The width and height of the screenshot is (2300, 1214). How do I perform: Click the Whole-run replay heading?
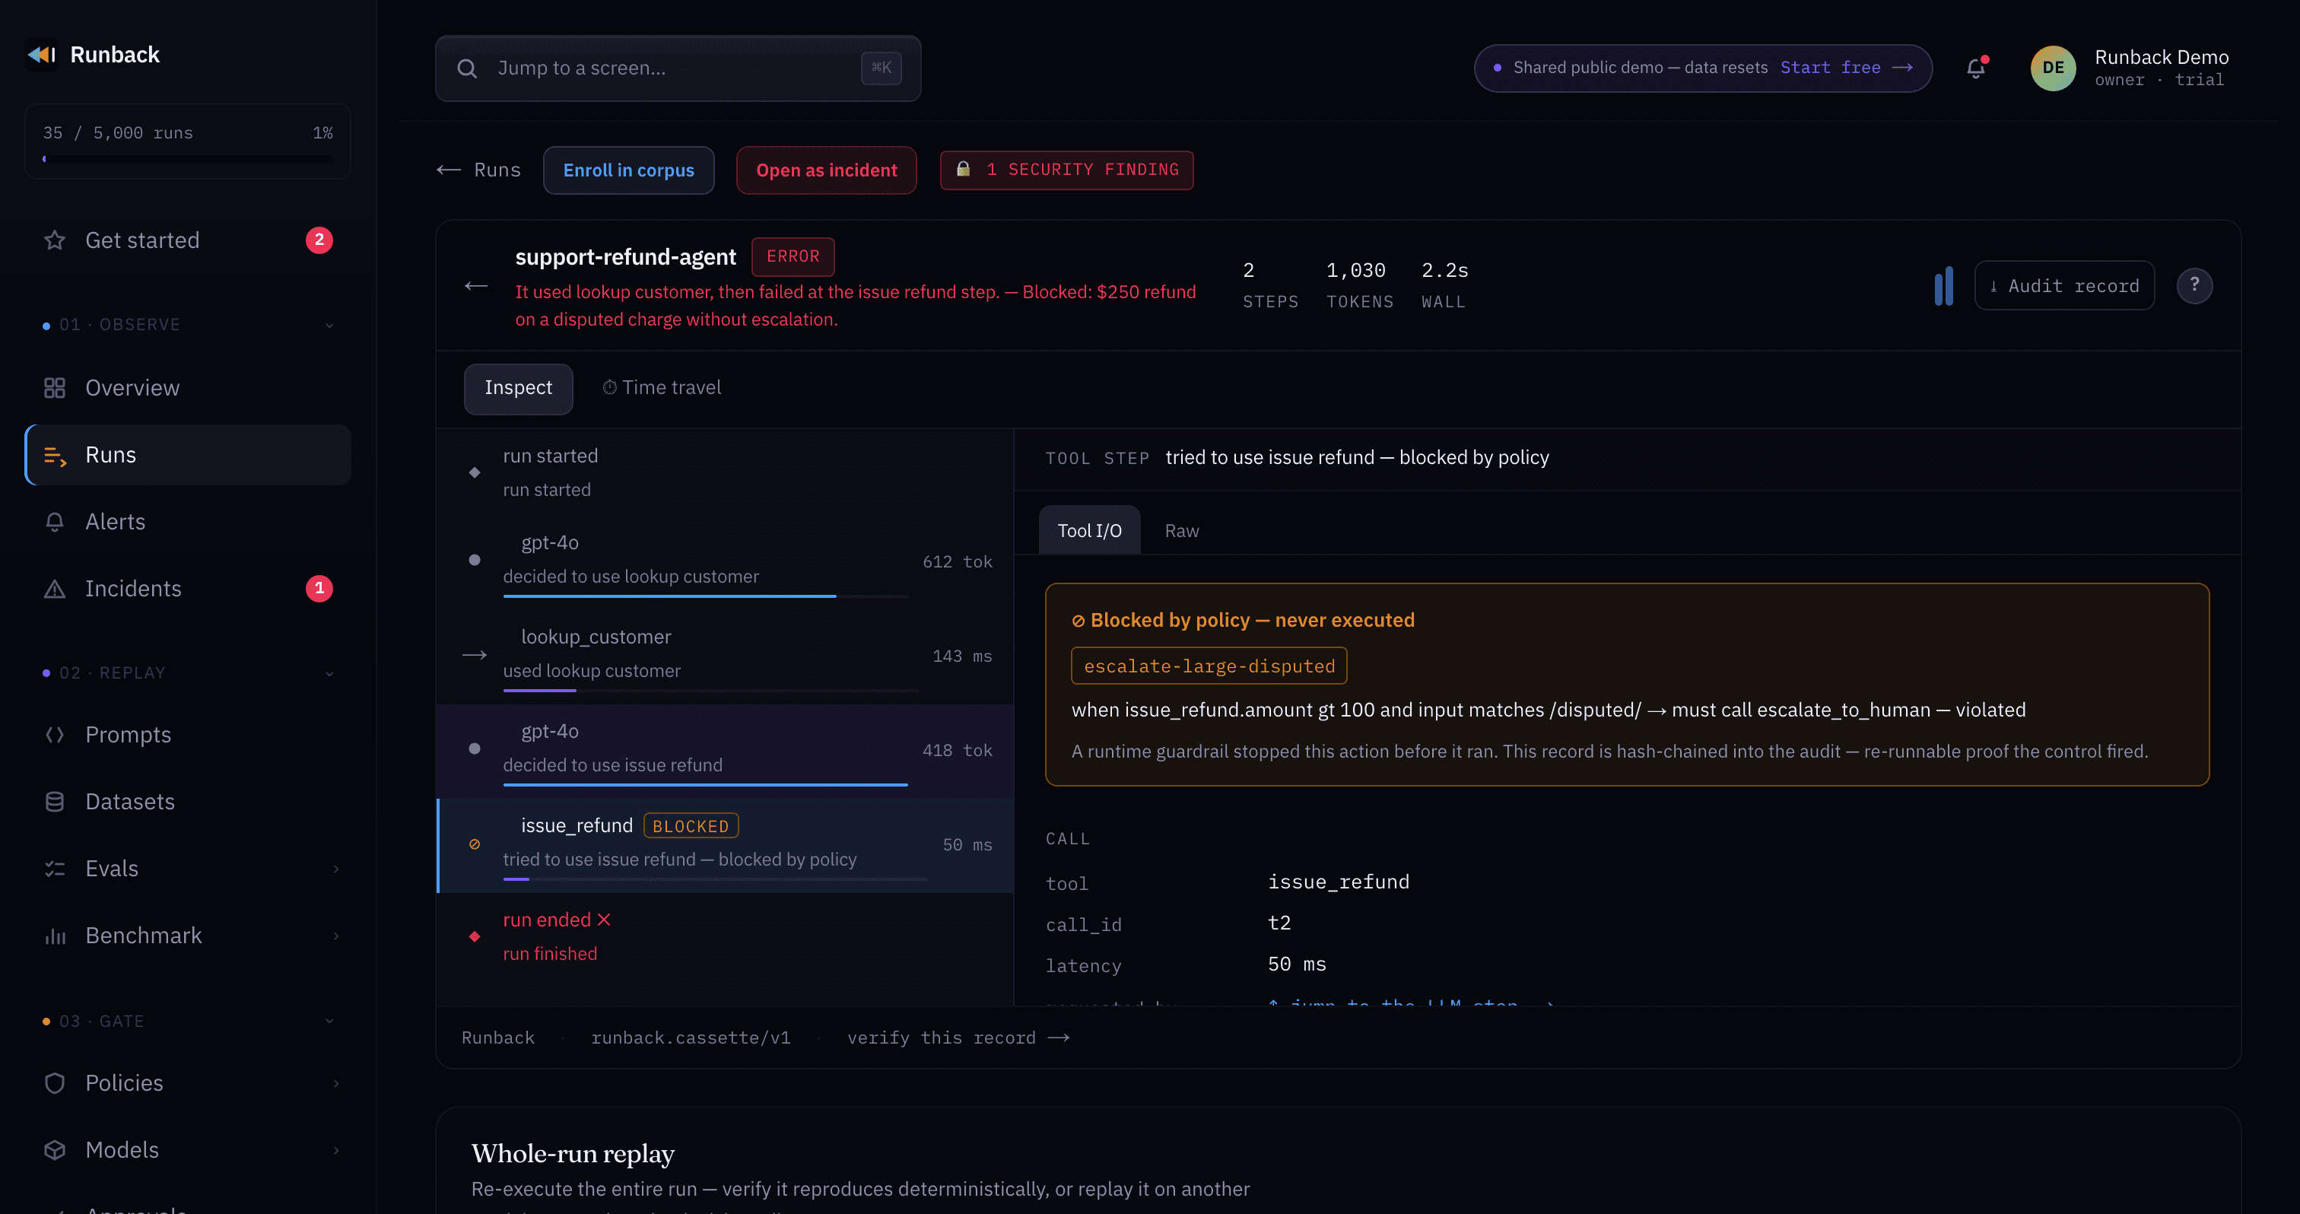coord(572,1153)
